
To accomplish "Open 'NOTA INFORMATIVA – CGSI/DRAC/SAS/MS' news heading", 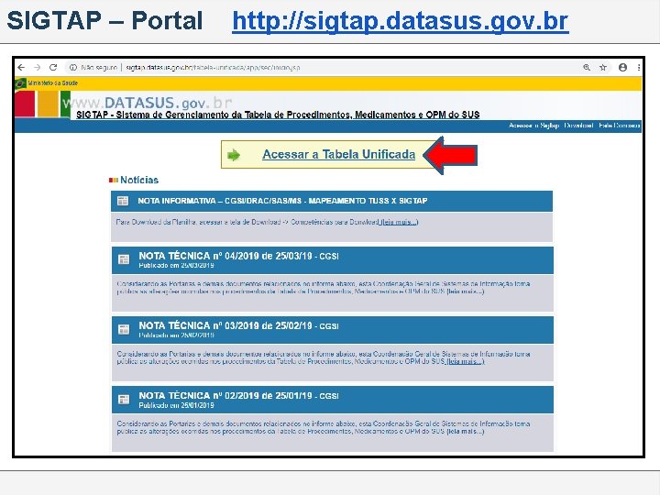I will coord(282,201).
